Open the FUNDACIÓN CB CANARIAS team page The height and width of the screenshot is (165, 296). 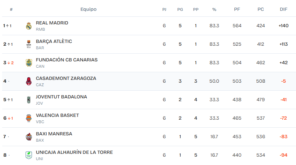[67, 60]
